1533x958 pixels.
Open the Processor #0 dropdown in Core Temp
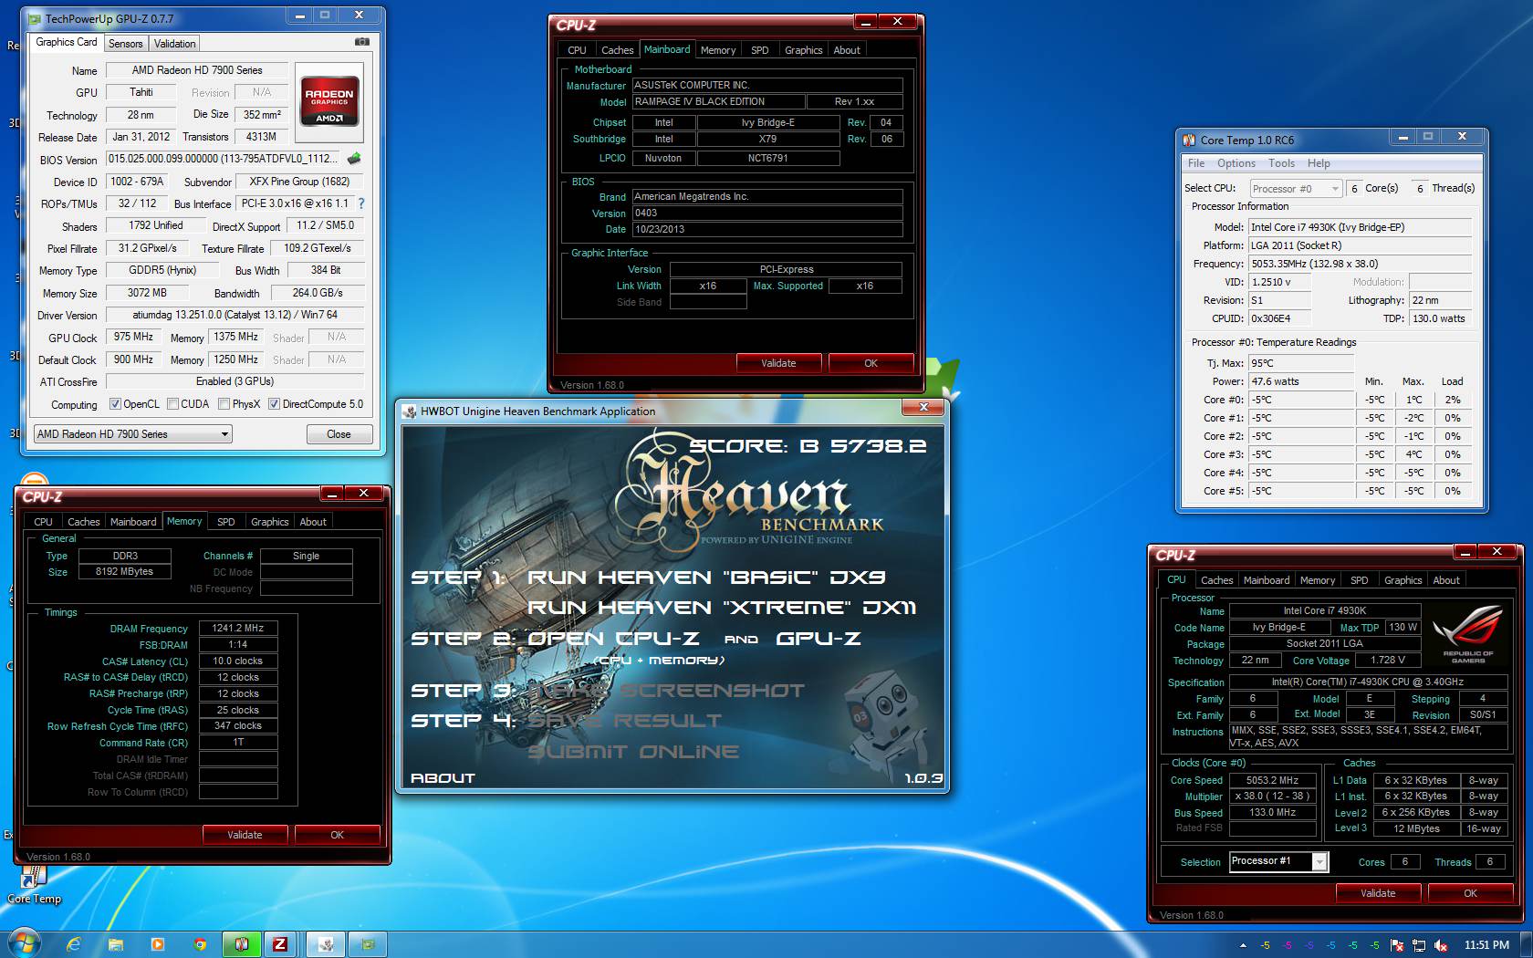coord(1295,189)
